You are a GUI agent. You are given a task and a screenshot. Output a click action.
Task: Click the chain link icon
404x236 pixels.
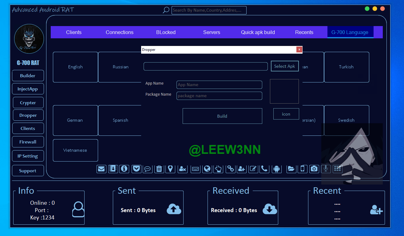coord(230,169)
